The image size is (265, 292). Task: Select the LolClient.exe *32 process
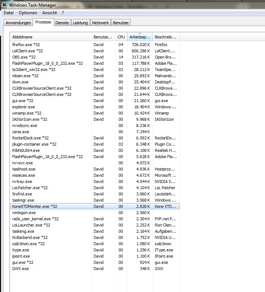coord(95,51)
